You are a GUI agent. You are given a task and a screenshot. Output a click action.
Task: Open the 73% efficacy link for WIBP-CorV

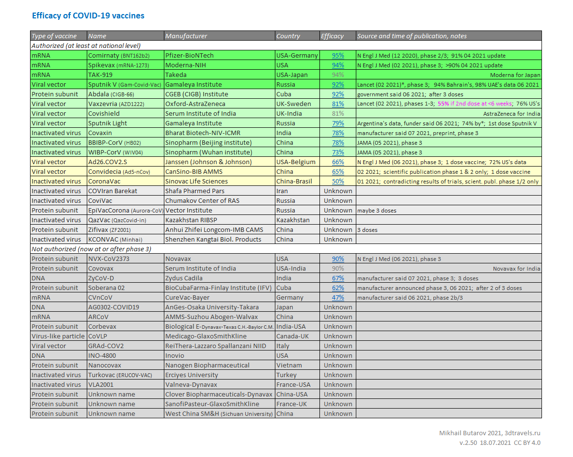pyautogui.click(x=338, y=152)
